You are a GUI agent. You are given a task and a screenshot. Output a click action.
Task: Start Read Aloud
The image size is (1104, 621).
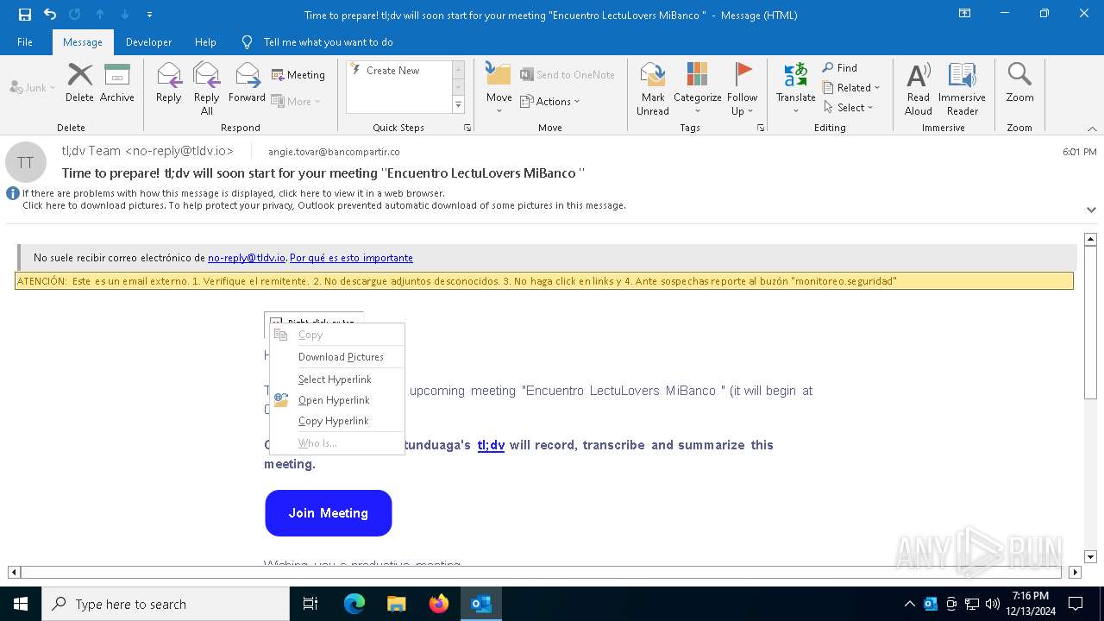click(919, 88)
